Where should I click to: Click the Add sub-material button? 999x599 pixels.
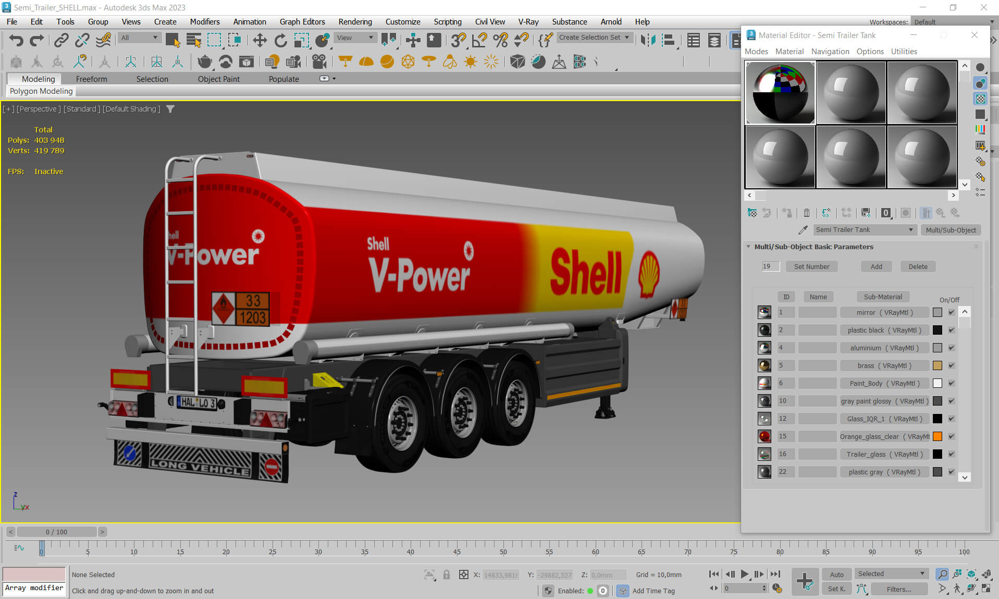point(876,266)
